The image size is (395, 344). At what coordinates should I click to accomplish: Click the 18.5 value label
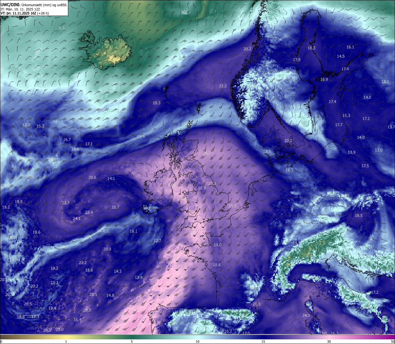359,216
